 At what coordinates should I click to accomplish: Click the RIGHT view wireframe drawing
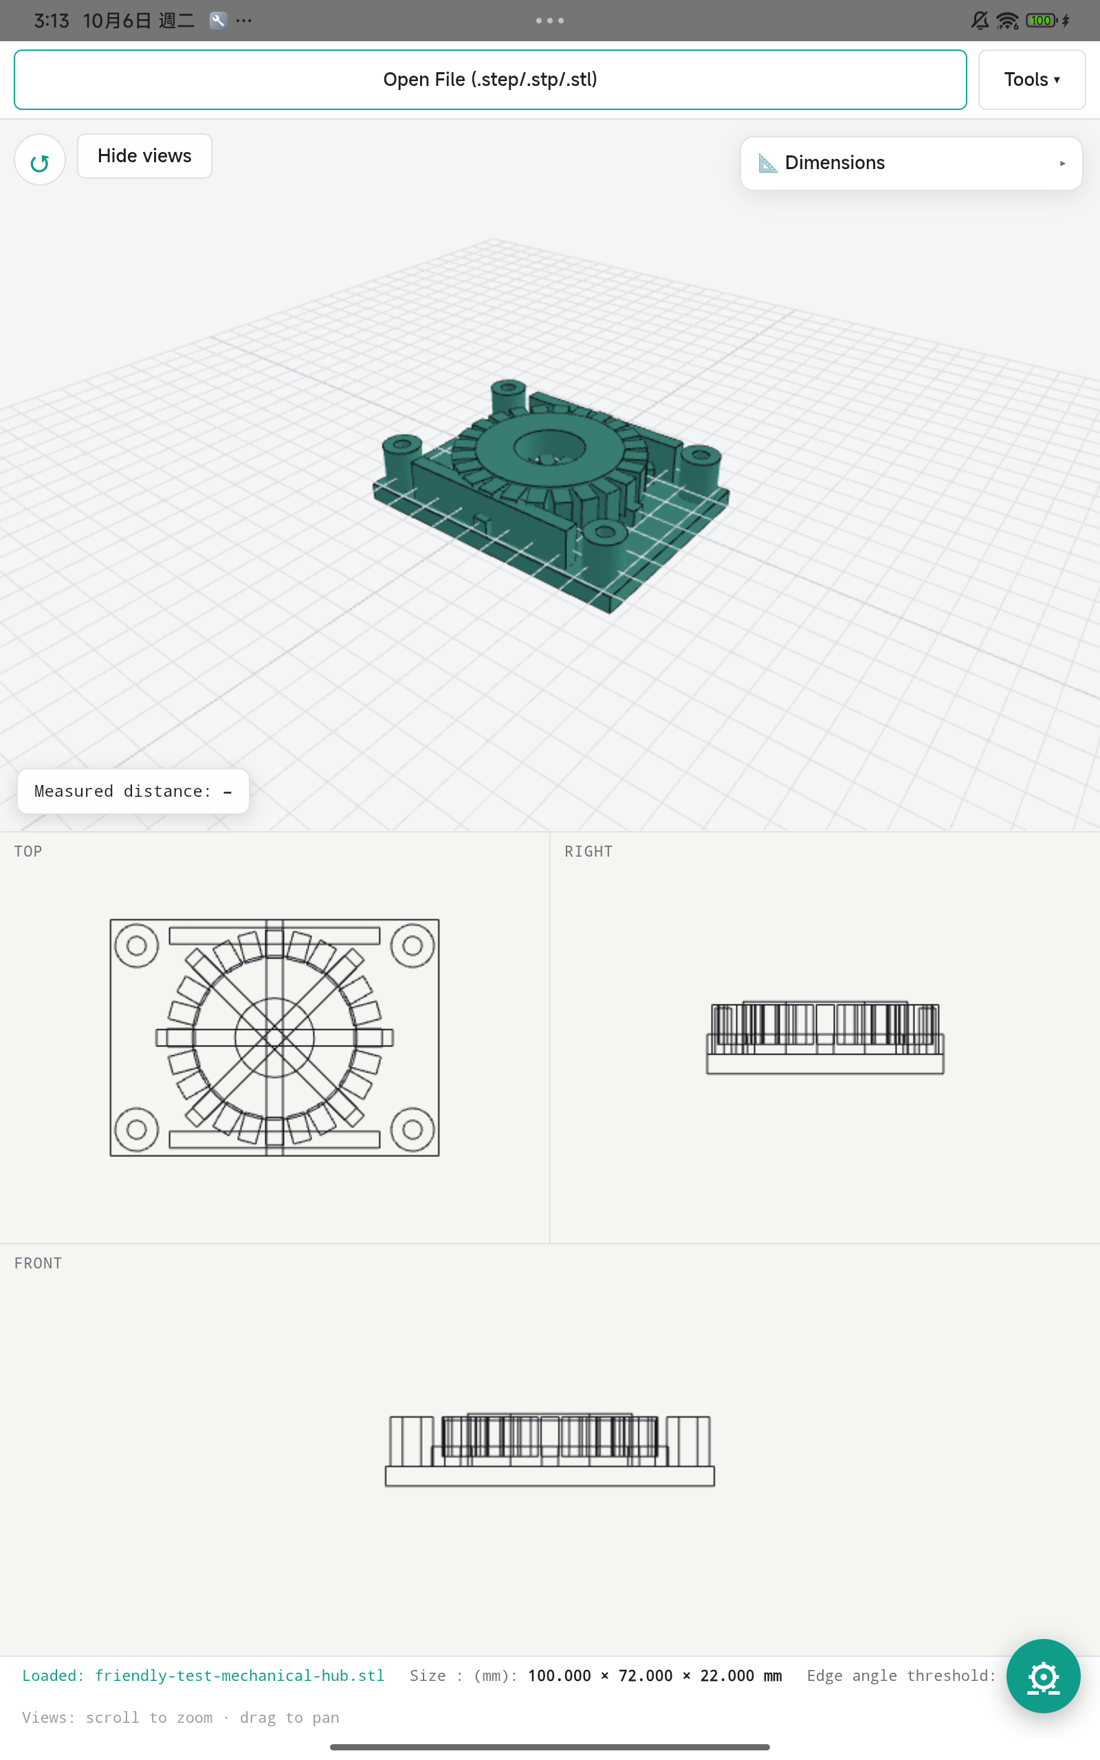(825, 1037)
